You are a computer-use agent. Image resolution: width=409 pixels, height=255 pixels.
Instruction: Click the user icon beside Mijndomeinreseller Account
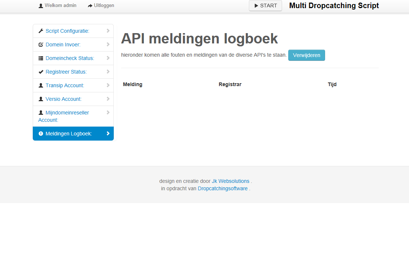tap(41, 113)
